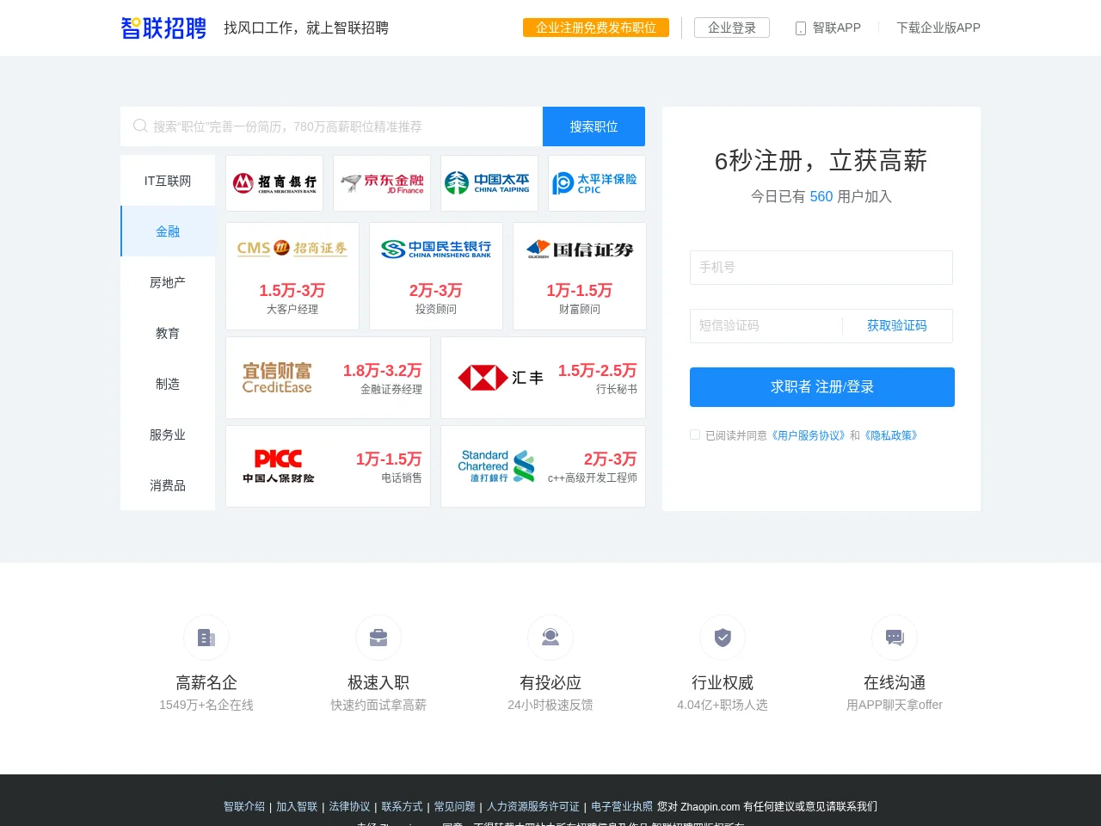Focus the 短信验证码 input field
Image resolution: width=1101 pixels, height=826 pixels.
(766, 326)
